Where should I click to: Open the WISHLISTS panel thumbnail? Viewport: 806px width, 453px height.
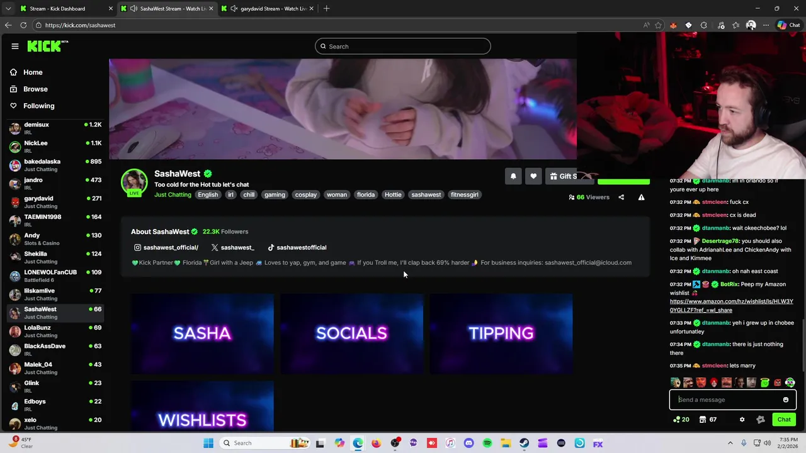tap(202, 406)
